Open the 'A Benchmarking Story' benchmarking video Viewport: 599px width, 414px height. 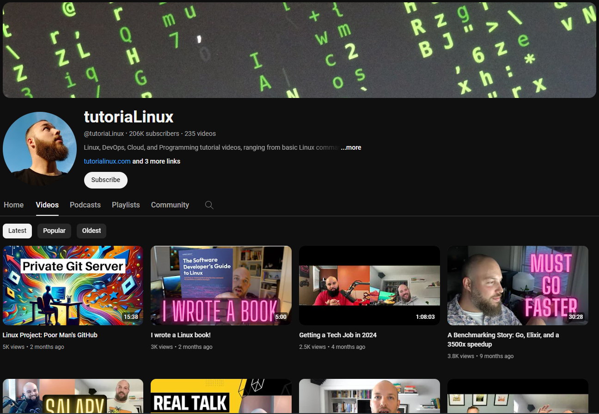point(503,339)
